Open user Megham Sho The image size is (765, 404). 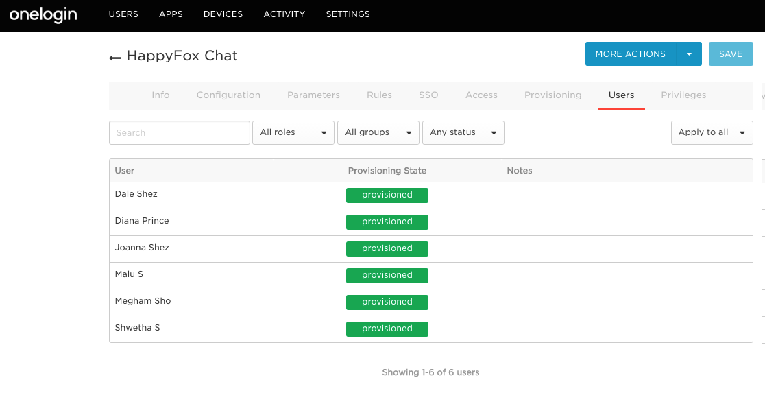click(x=143, y=301)
